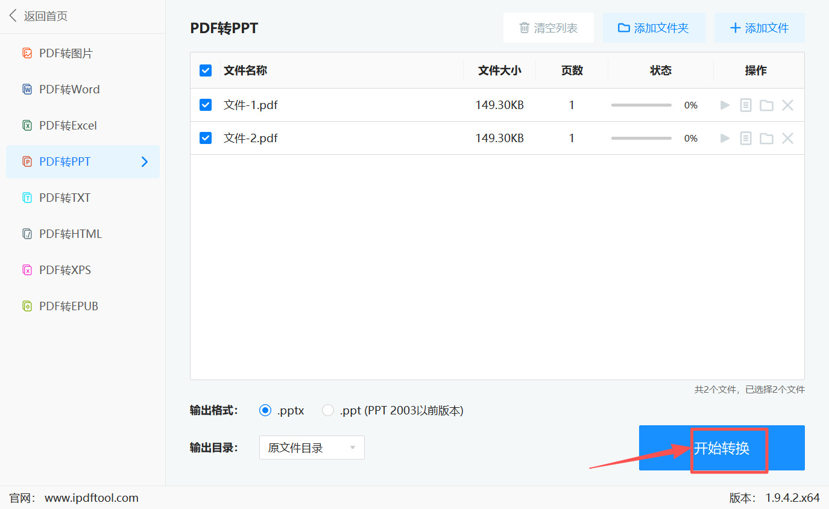Click the PDF转EPUB sidebar icon

coord(27,306)
